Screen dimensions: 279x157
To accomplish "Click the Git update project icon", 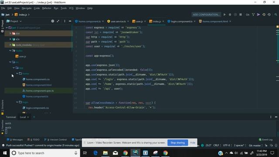I will 253,14.
